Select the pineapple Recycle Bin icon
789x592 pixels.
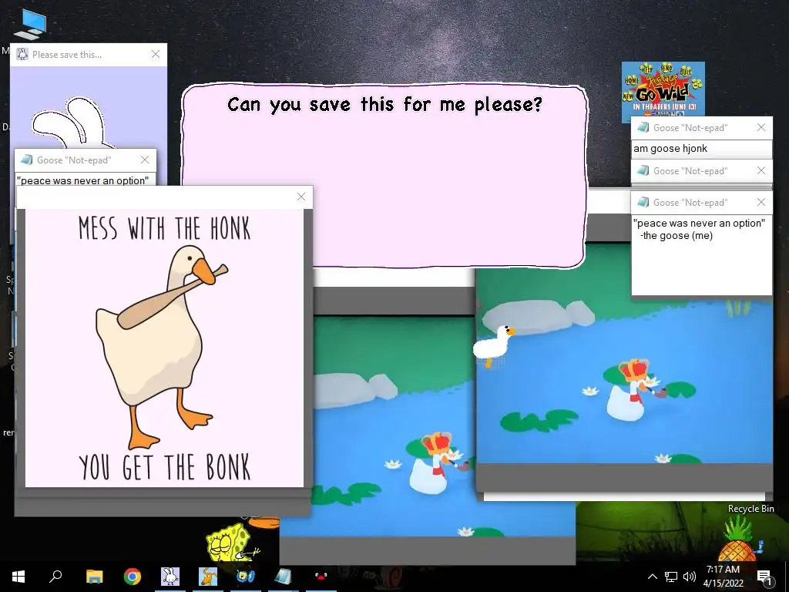[740, 539]
